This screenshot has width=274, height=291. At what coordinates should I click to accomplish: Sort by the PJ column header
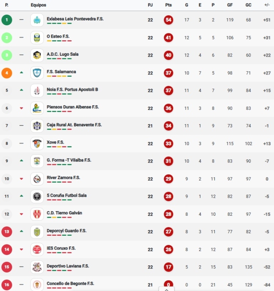(150, 5)
